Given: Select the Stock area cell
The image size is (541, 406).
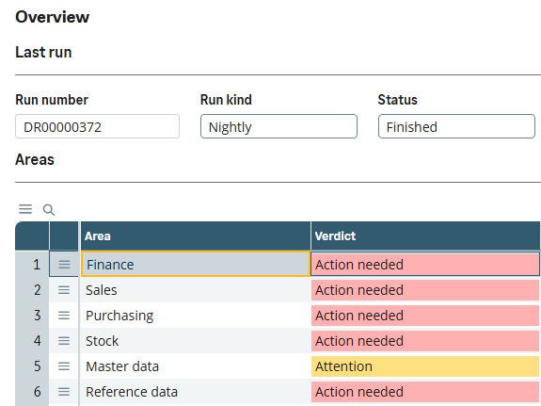Looking at the screenshot, I should (196, 341).
